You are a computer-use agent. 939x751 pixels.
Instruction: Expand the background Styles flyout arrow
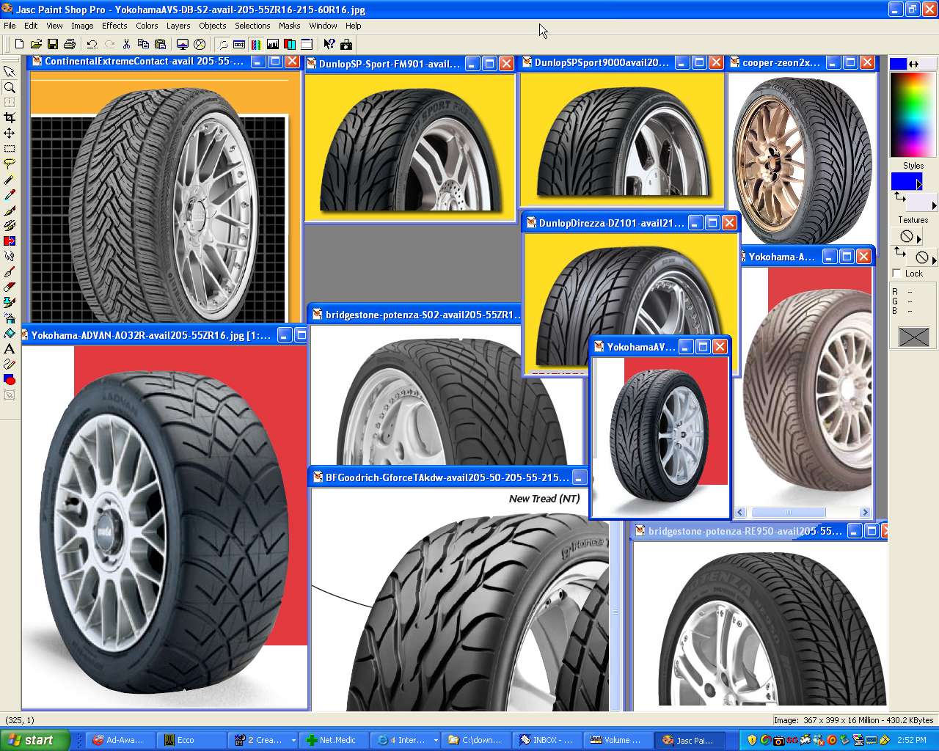(934, 205)
